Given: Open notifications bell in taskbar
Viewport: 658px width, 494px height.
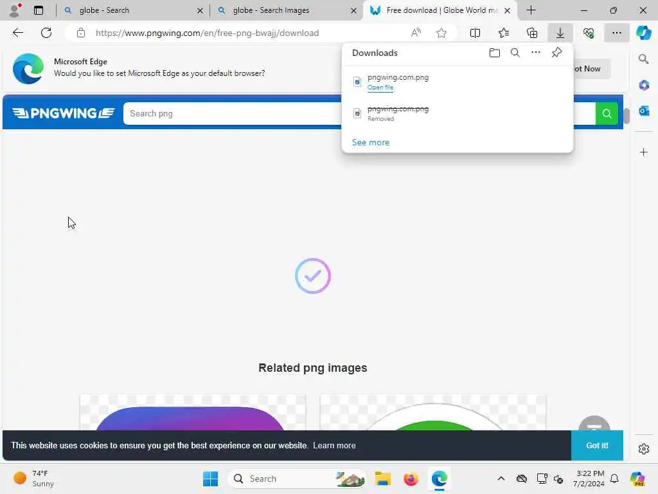Looking at the screenshot, I should click(x=614, y=479).
